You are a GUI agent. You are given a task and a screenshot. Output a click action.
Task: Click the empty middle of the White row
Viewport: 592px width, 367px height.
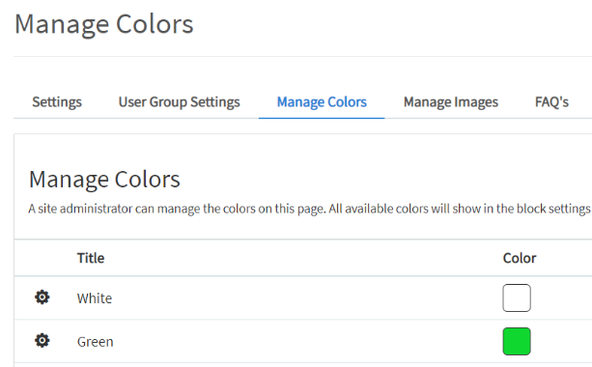tap(302, 297)
